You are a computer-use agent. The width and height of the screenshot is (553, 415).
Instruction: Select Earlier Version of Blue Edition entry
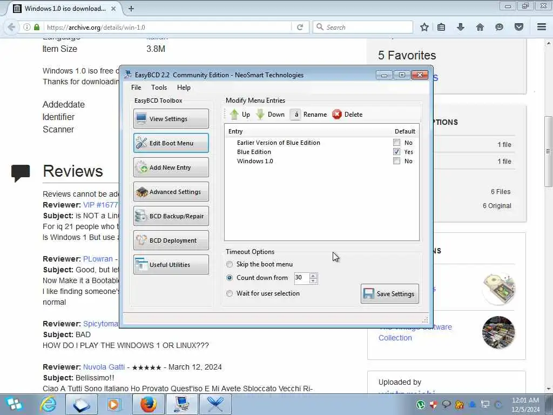[279, 143]
